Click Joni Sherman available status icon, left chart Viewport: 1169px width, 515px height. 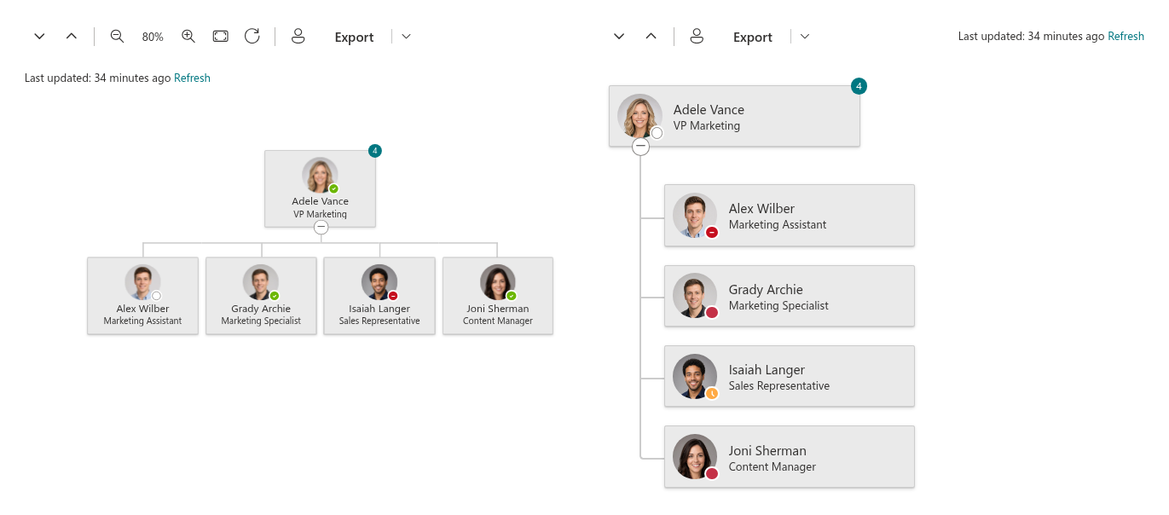coord(512,296)
